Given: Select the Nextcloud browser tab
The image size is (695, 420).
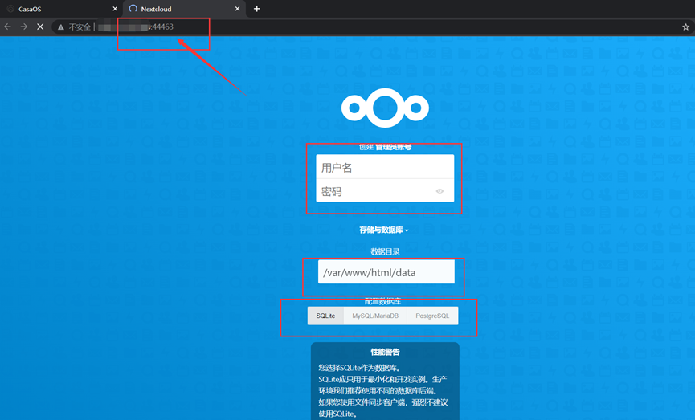Looking at the screenshot, I should pyautogui.click(x=184, y=9).
